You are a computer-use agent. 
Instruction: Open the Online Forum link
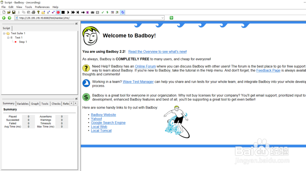pyautogui.click(x=145, y=66)
